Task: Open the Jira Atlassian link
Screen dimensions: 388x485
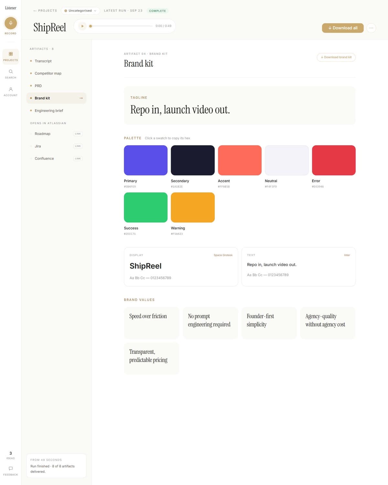Action: click(56, 146)
